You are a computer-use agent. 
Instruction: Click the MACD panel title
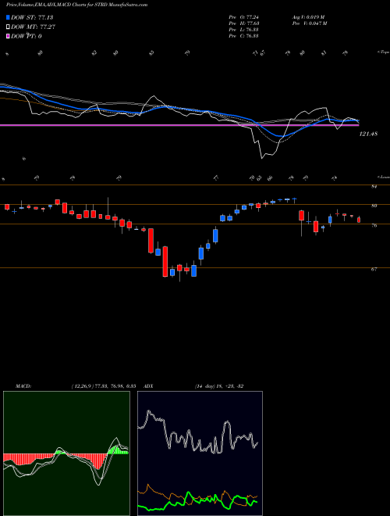23,386
